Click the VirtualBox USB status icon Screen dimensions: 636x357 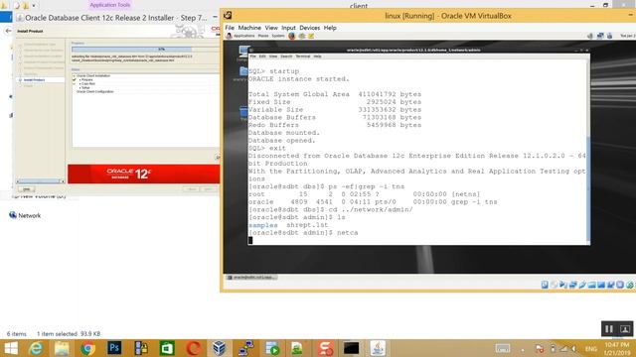point(582,285)
